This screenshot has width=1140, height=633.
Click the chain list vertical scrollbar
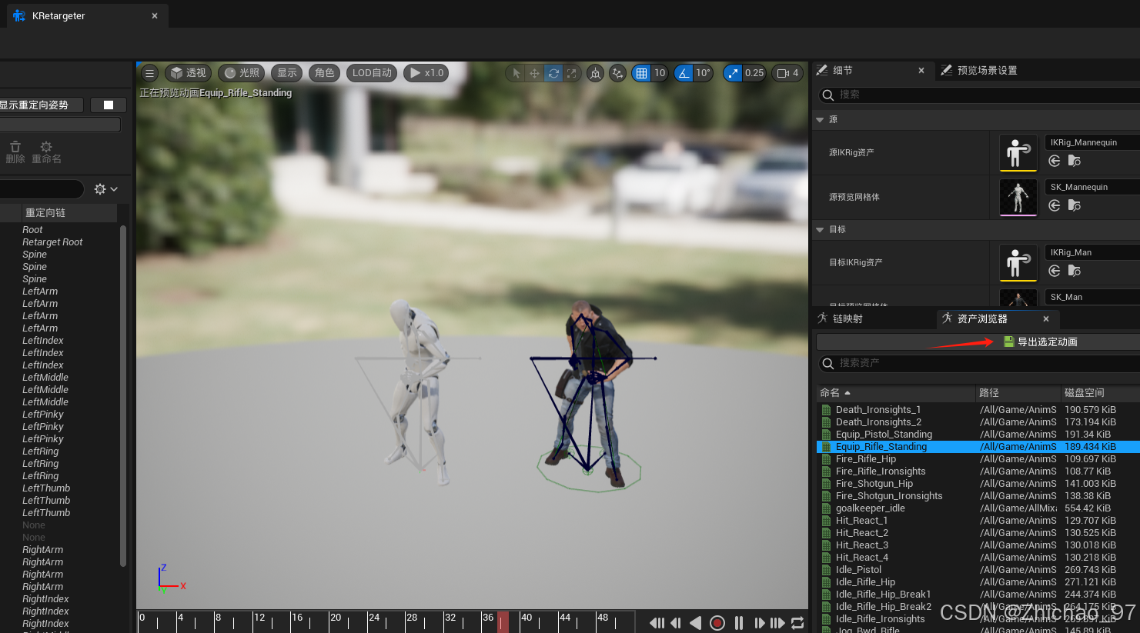122,396
